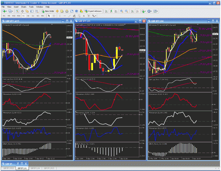Viewport: 221px width, 171px height.
Task: Toggle the H1 timeframe button
Action: (x=23, y=16)
